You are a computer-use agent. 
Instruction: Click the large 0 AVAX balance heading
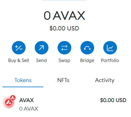64,15
